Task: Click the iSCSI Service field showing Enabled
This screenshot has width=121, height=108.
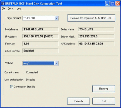Action: click(41, 51)
